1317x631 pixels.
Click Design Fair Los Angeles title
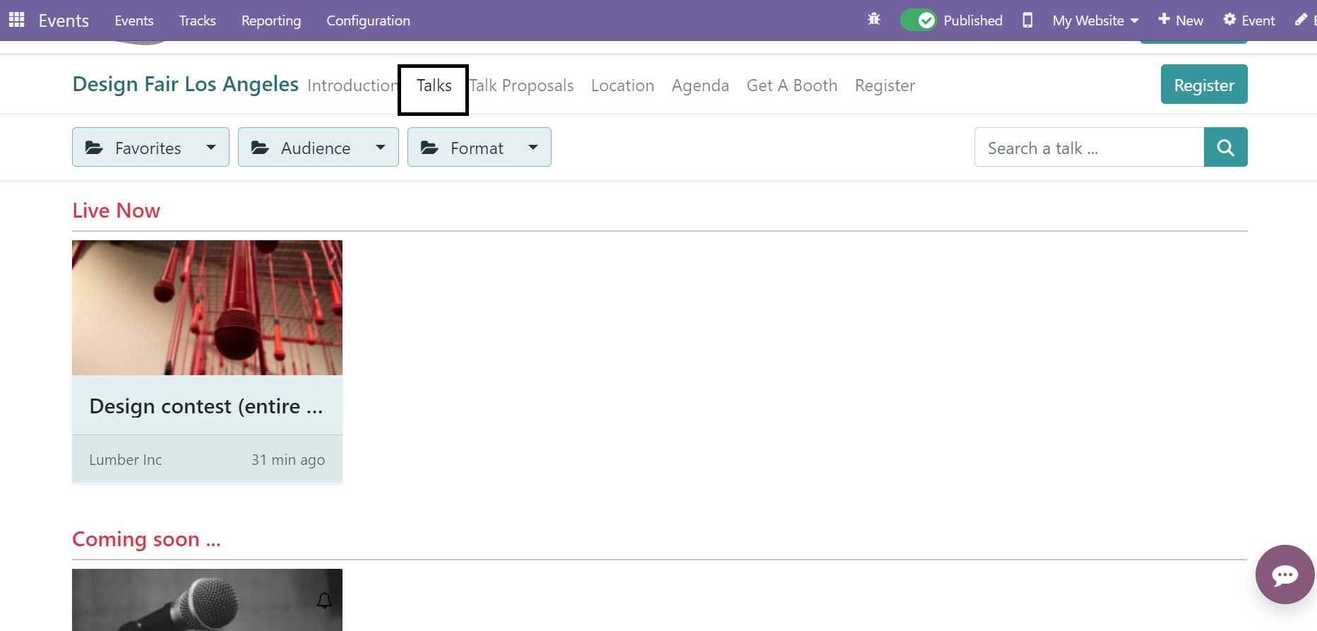[186, 84]
